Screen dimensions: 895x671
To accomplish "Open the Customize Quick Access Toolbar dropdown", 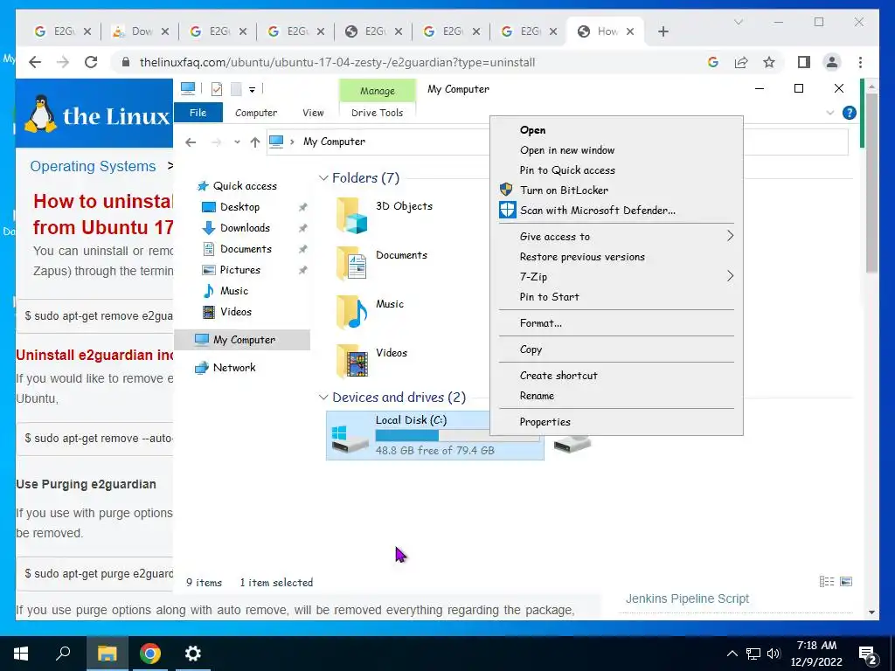I will click(252, 90).
